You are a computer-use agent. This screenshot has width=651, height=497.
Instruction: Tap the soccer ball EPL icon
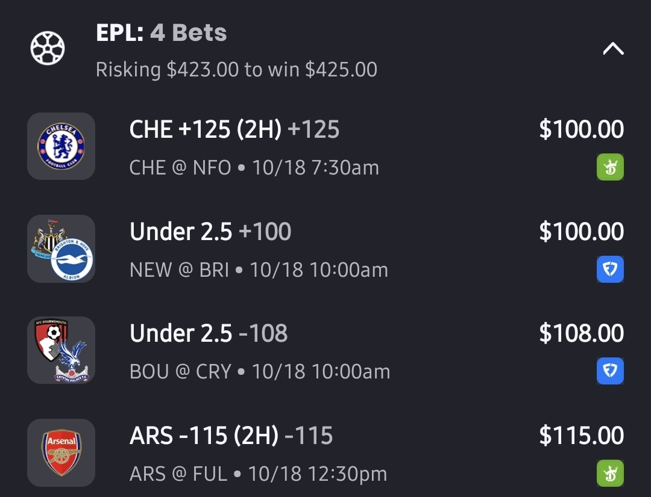click(x=48, y=49)
